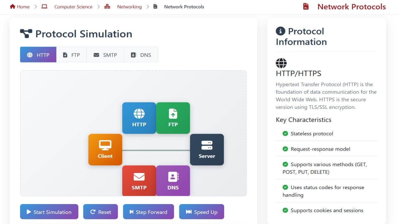Click the Reset button
The height and width of the screenshot is (224, 399).
point(100,212)
